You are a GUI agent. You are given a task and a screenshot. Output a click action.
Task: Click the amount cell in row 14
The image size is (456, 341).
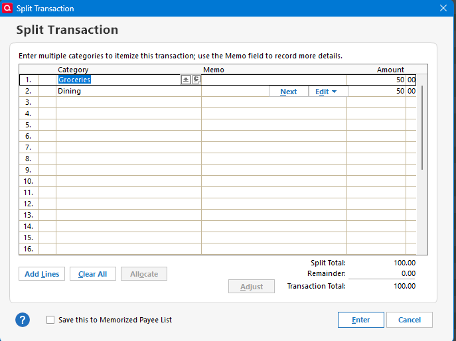pos(382,226)
